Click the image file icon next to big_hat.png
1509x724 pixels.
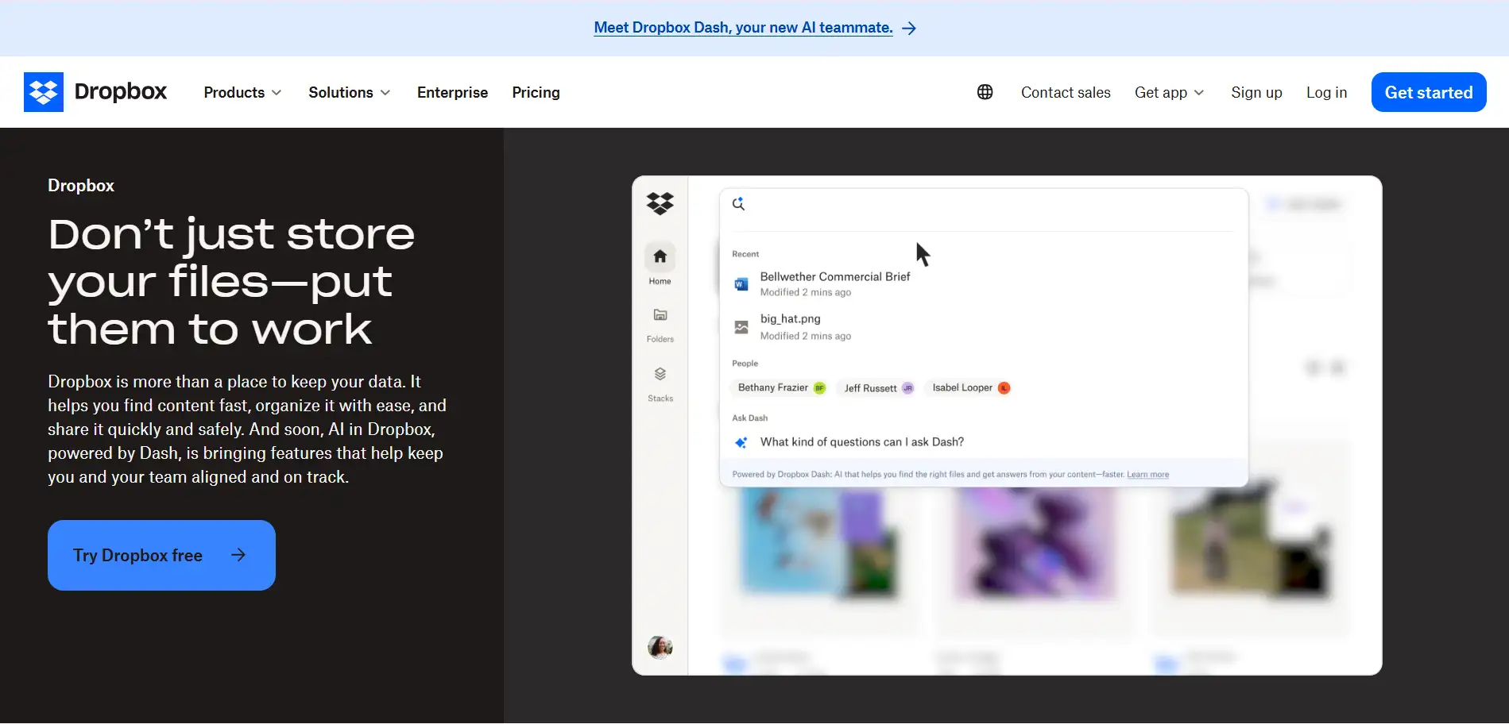click(741, 326)
